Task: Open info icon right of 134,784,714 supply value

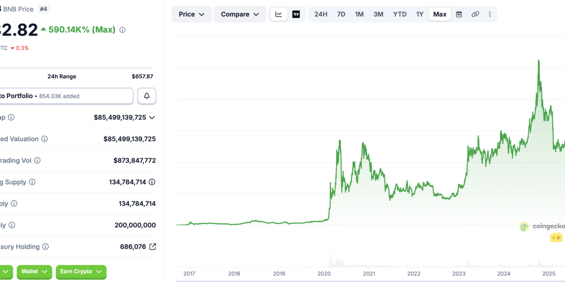Action: point(152,182)
